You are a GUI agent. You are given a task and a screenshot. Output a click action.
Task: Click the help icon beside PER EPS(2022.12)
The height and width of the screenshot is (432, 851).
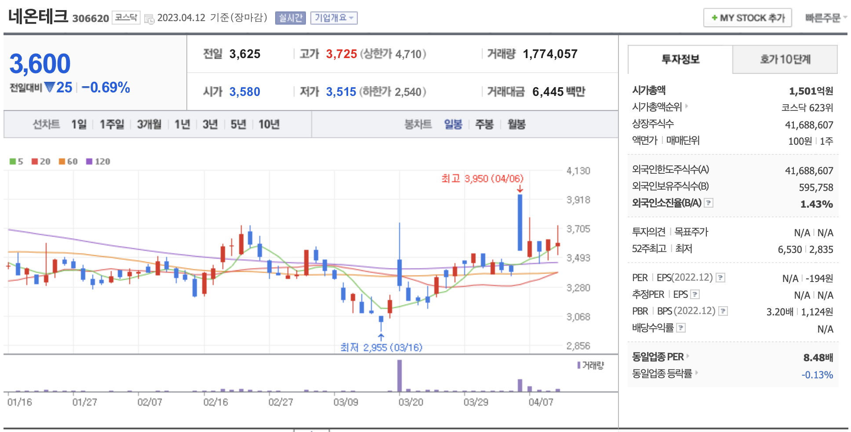720,278
